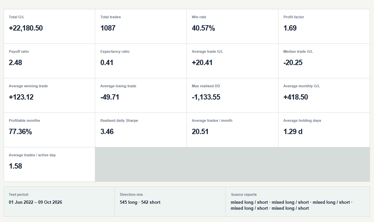Click Average trades / active day value 1.58

(x=15, y=166)
